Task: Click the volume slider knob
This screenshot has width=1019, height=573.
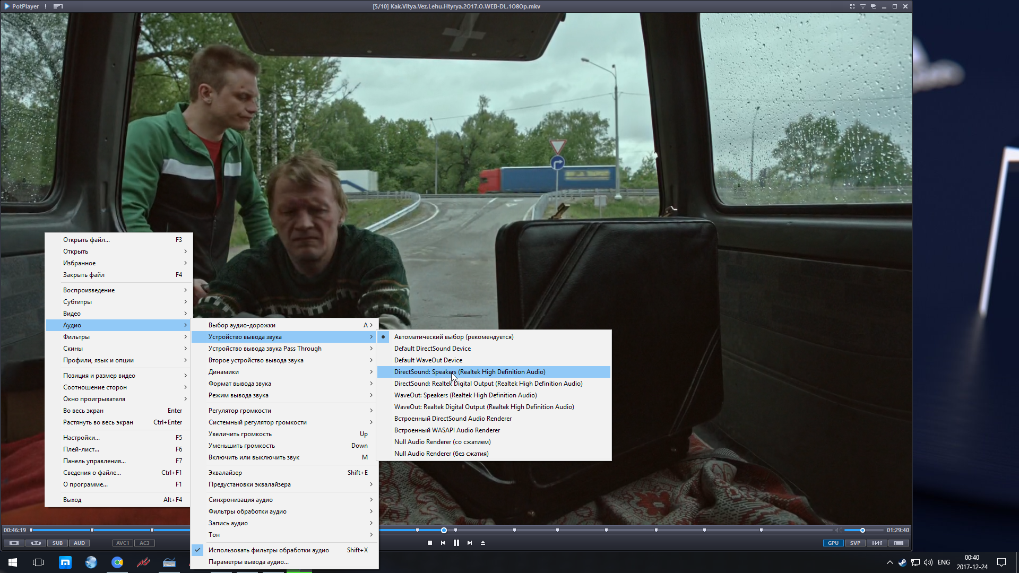Action: click(x=862, y=530)
